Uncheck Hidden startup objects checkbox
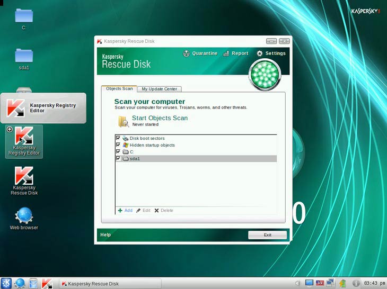 [x=118, y=144]
